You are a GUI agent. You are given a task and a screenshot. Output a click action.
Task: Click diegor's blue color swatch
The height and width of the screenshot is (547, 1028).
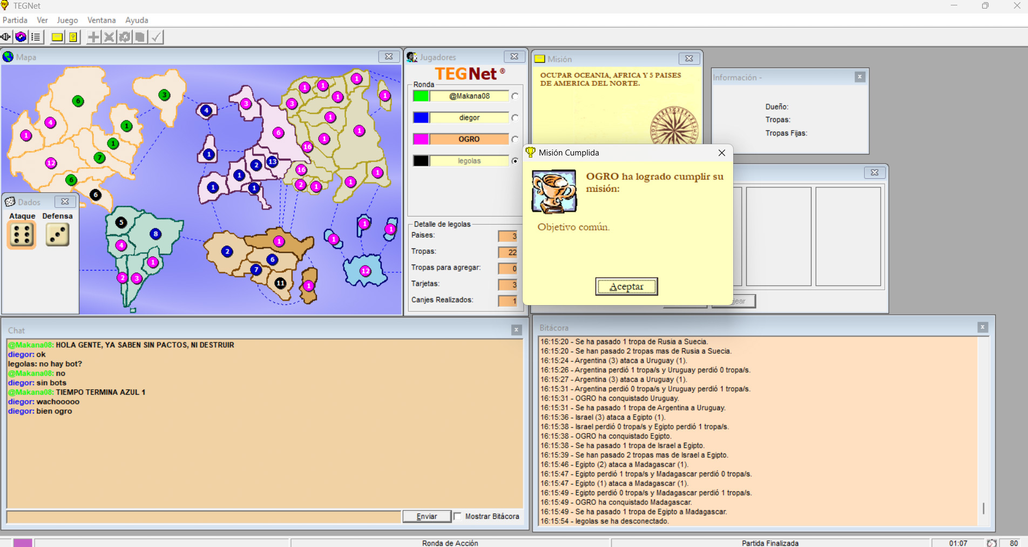(421, 118)
